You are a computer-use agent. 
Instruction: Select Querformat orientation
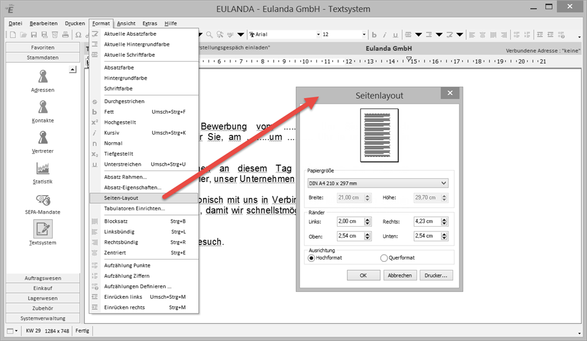pos(397,258)
